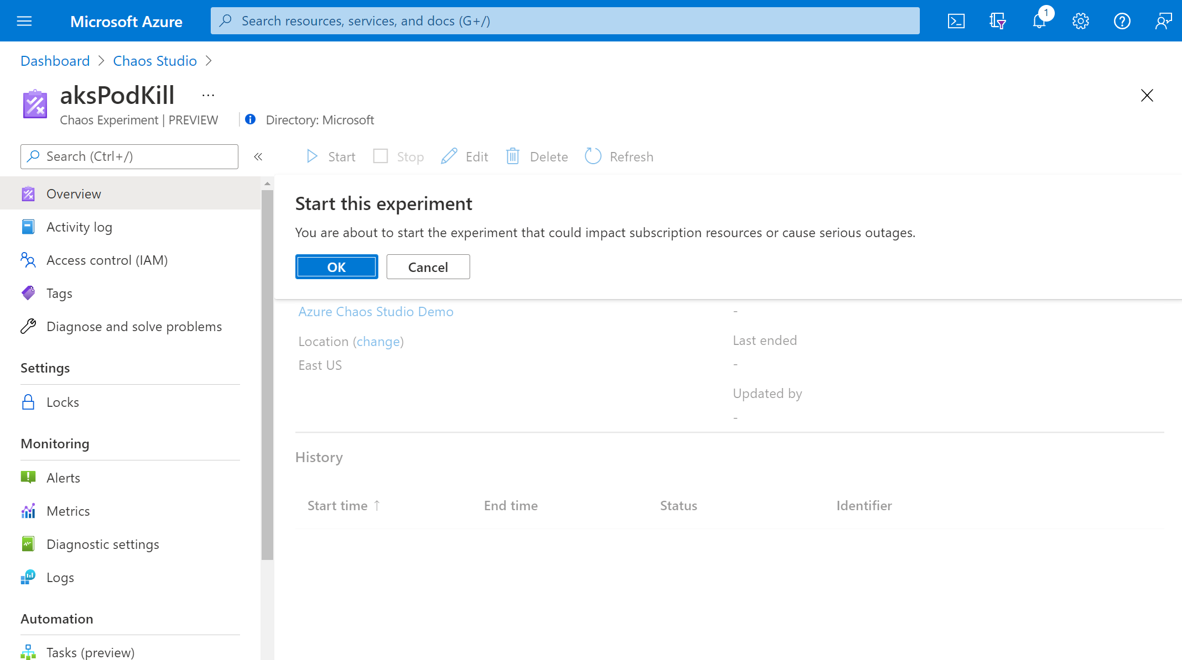1182x660 pixels.
Task: Click the Refresh experiment icon
Action: [x=592, y=156]
